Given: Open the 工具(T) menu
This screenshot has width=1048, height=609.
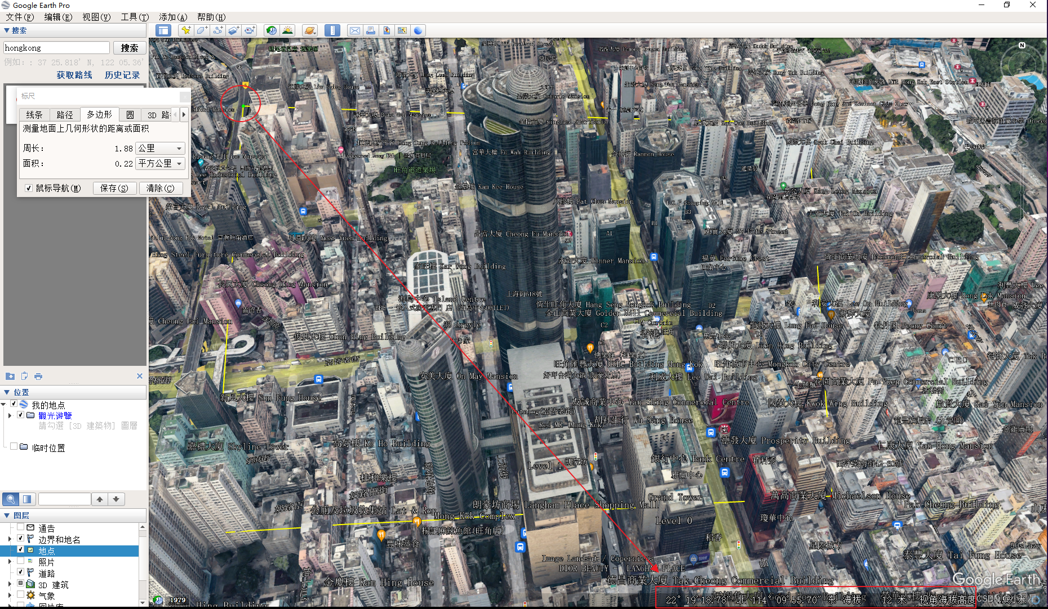Looking at the screenshot, I should [135, 17].
